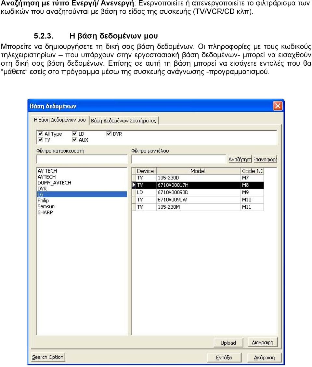Click the row selector arrow for M8
The width and height of the screenshot is (312, 367).
(134, 185)
